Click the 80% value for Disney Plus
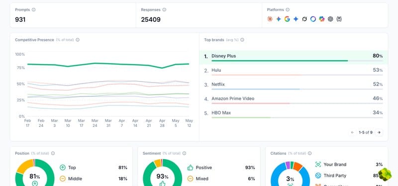 click(x=378, y=56)
